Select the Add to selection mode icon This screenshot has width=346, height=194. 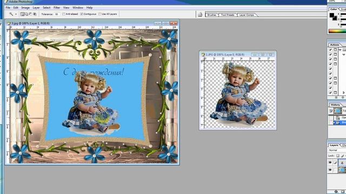[26, 14]
